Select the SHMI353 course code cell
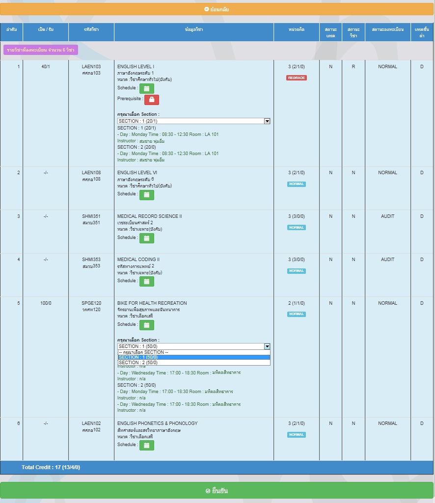The width and height of the screenshot is (435, 503). pos(91,259)
